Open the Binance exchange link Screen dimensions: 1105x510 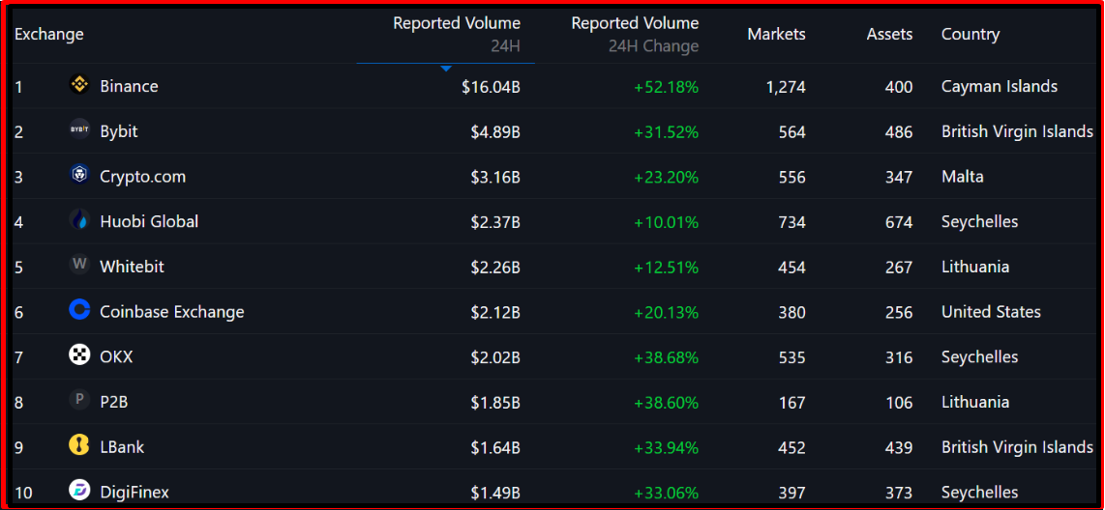tap(129, 87)
